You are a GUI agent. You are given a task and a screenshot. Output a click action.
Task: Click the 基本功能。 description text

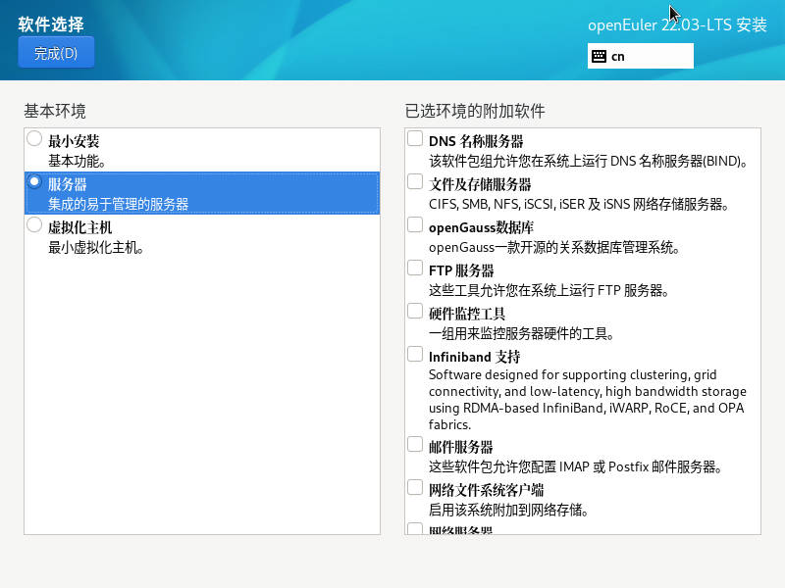[x=77, y=161]
